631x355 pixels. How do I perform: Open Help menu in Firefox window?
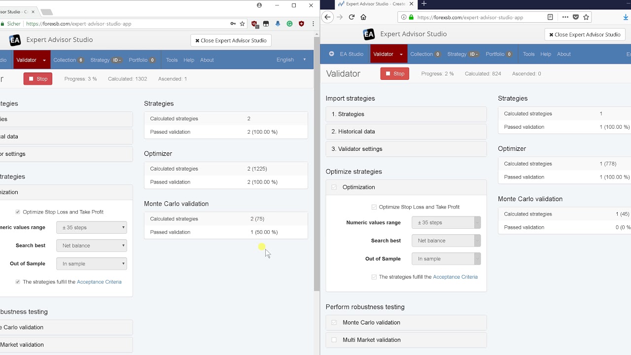coord(546,54)
